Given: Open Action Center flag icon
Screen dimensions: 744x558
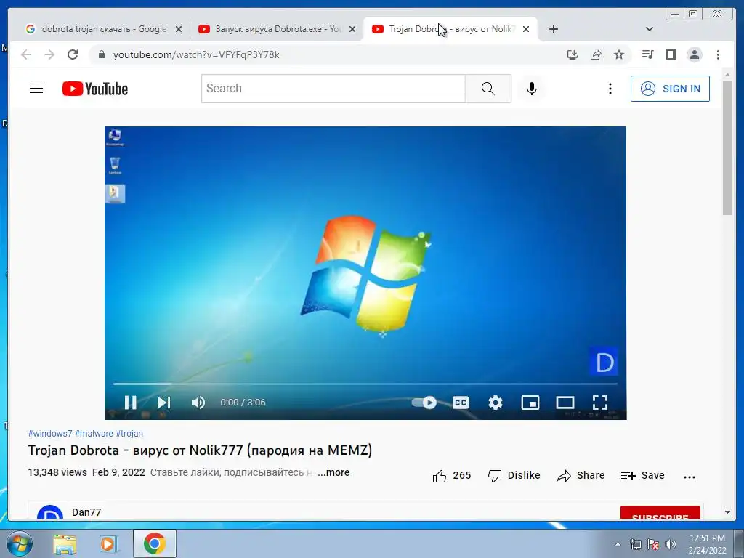Looking at the screenshot, I should [653, 544].
